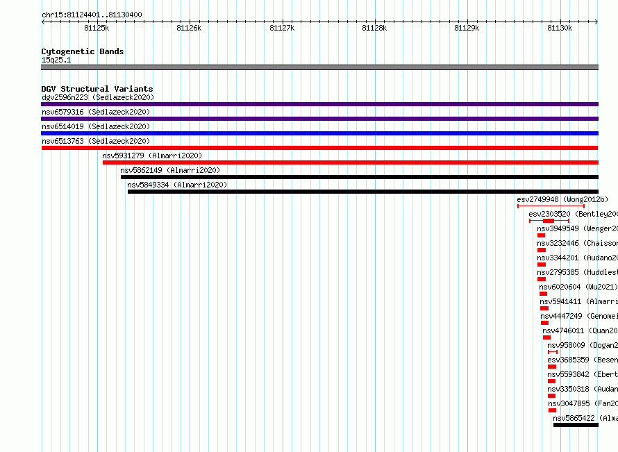This screenshot has width=618, height=452.
Task: Click the red block under nsv5941411
Action: click(544, 308)
